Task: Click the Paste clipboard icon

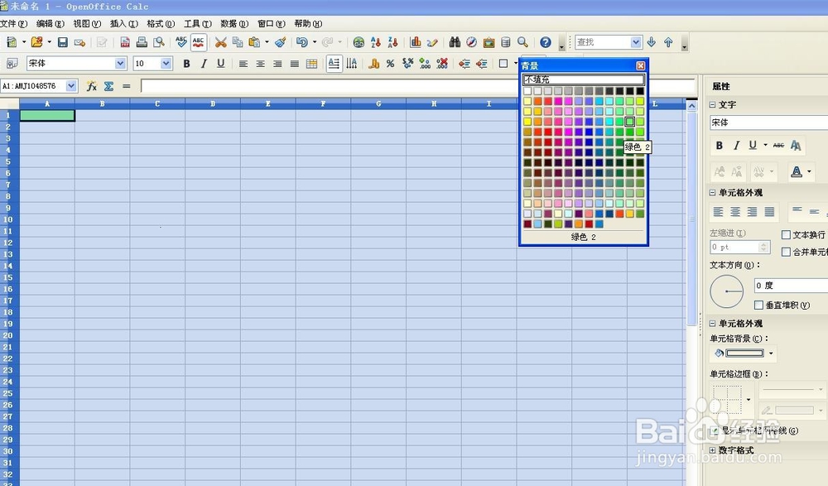Action: [254, 42]
